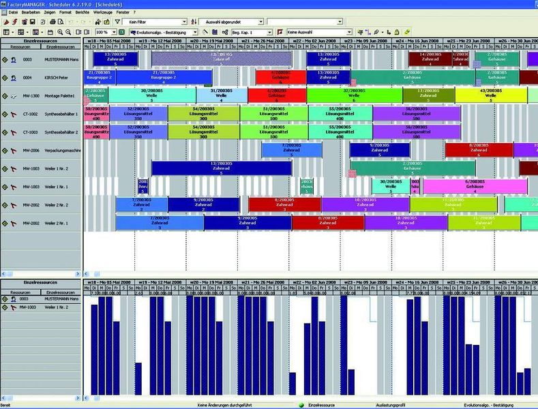This screenshot has height=409, width=538.
Task: Select the red 8/200305 Zahnrad bar in Weiler 2 Nr. 1
Action: (328, 223)
